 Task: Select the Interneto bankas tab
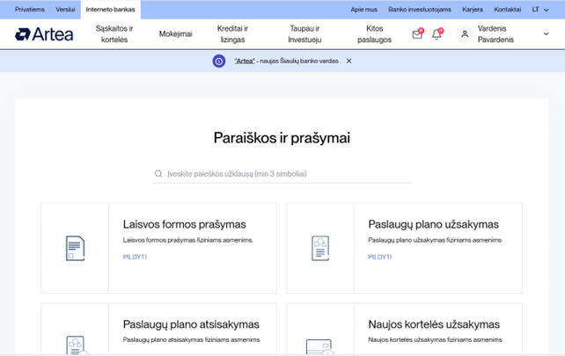click(x=111, y=10)
